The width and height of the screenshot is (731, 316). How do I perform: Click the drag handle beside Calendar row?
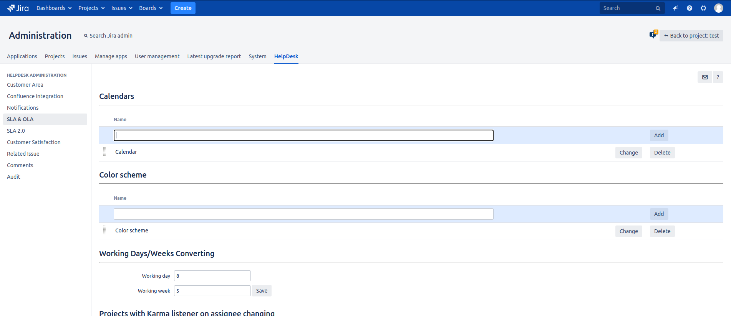(x=104, y=151)
